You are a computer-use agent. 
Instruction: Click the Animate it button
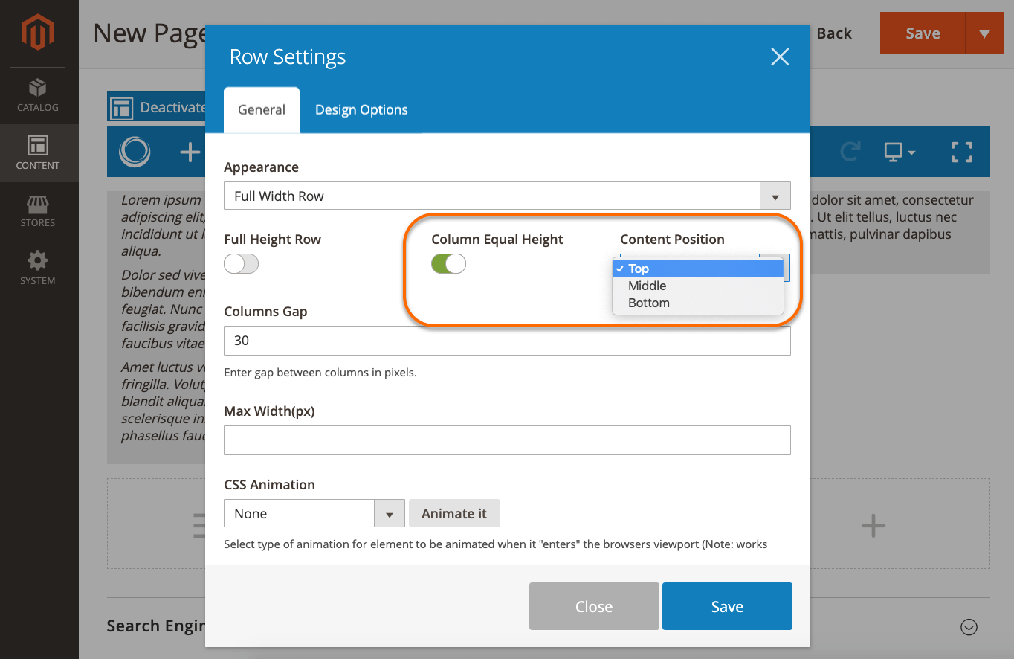453,514
